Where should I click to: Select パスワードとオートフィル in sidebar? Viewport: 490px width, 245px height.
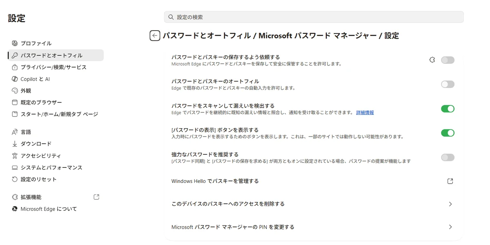[x=56, y=55]
